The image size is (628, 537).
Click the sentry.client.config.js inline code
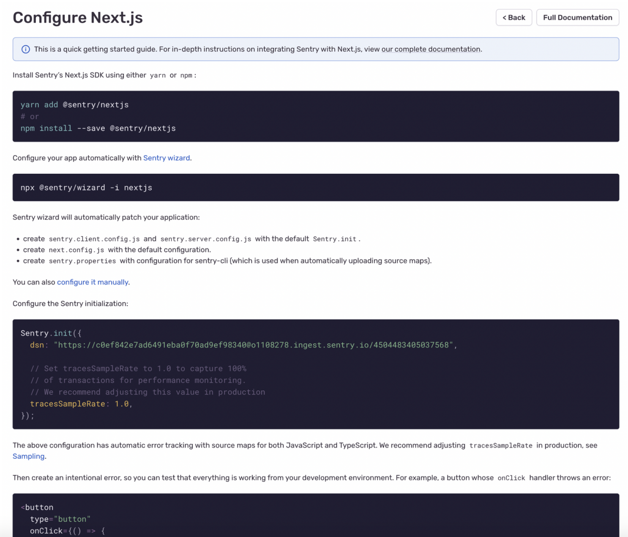tap(94, 239)
